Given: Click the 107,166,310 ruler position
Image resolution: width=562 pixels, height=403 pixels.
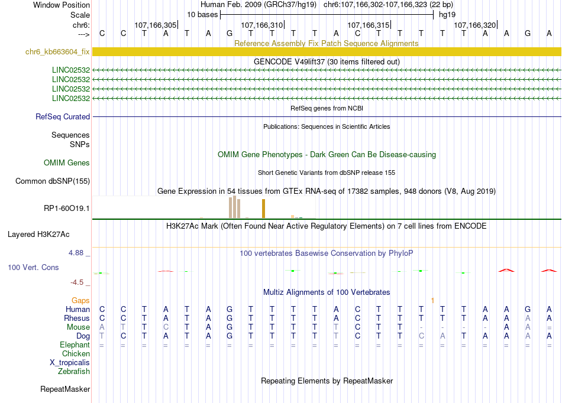Looking at the screenshot, I should (262, 25).
